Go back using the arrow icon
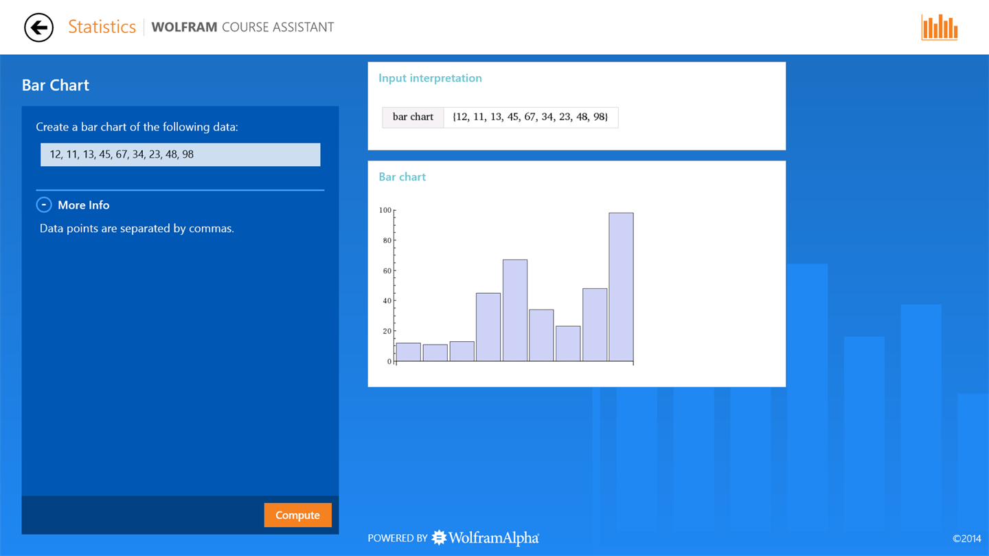 38,27
